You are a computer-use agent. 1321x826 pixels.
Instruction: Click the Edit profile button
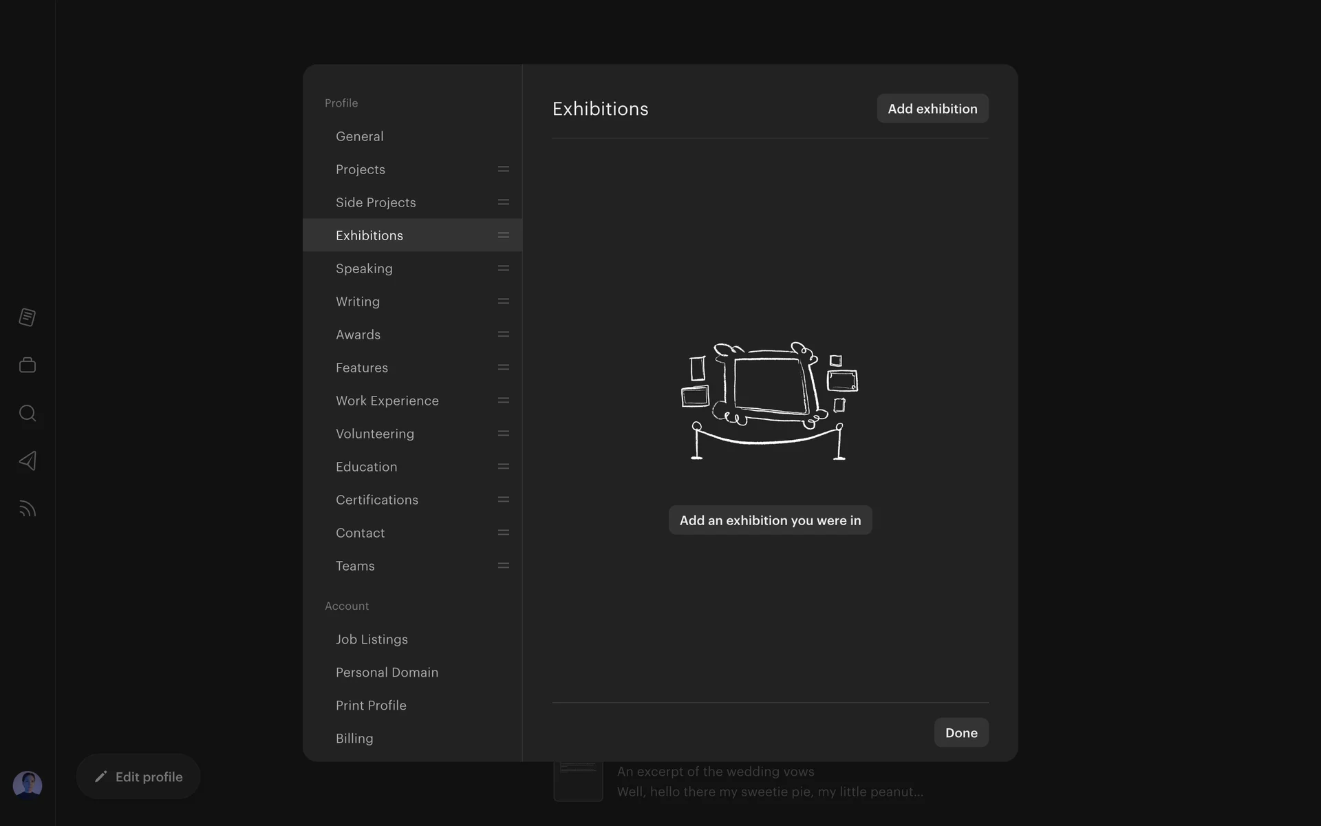click(138, 777)
